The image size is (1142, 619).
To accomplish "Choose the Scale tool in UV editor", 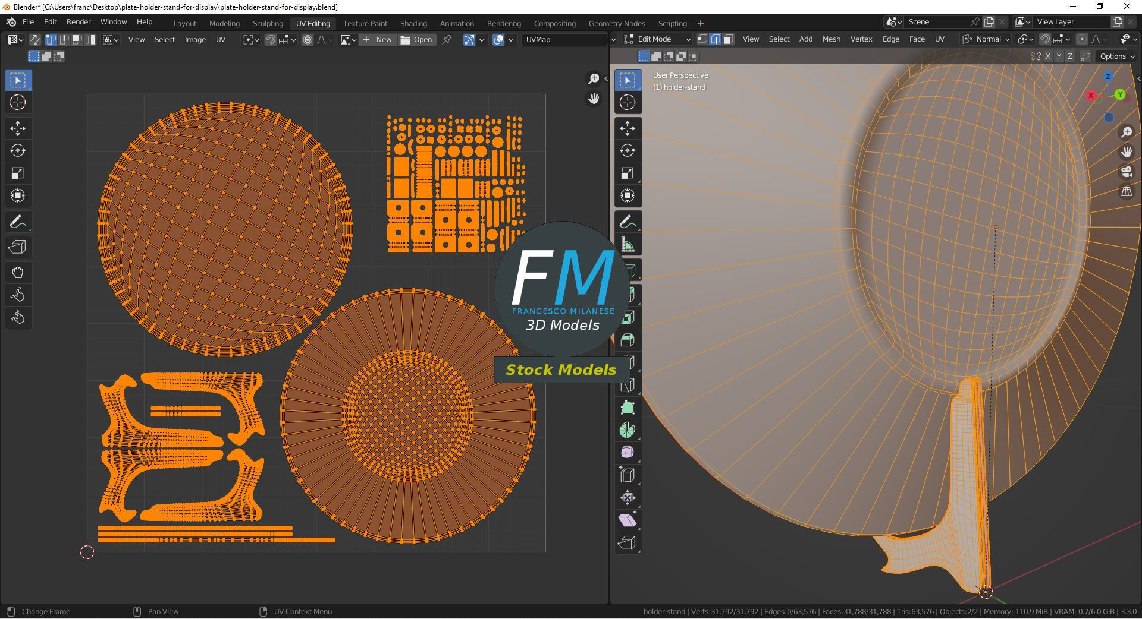I will tap(18, 173).
